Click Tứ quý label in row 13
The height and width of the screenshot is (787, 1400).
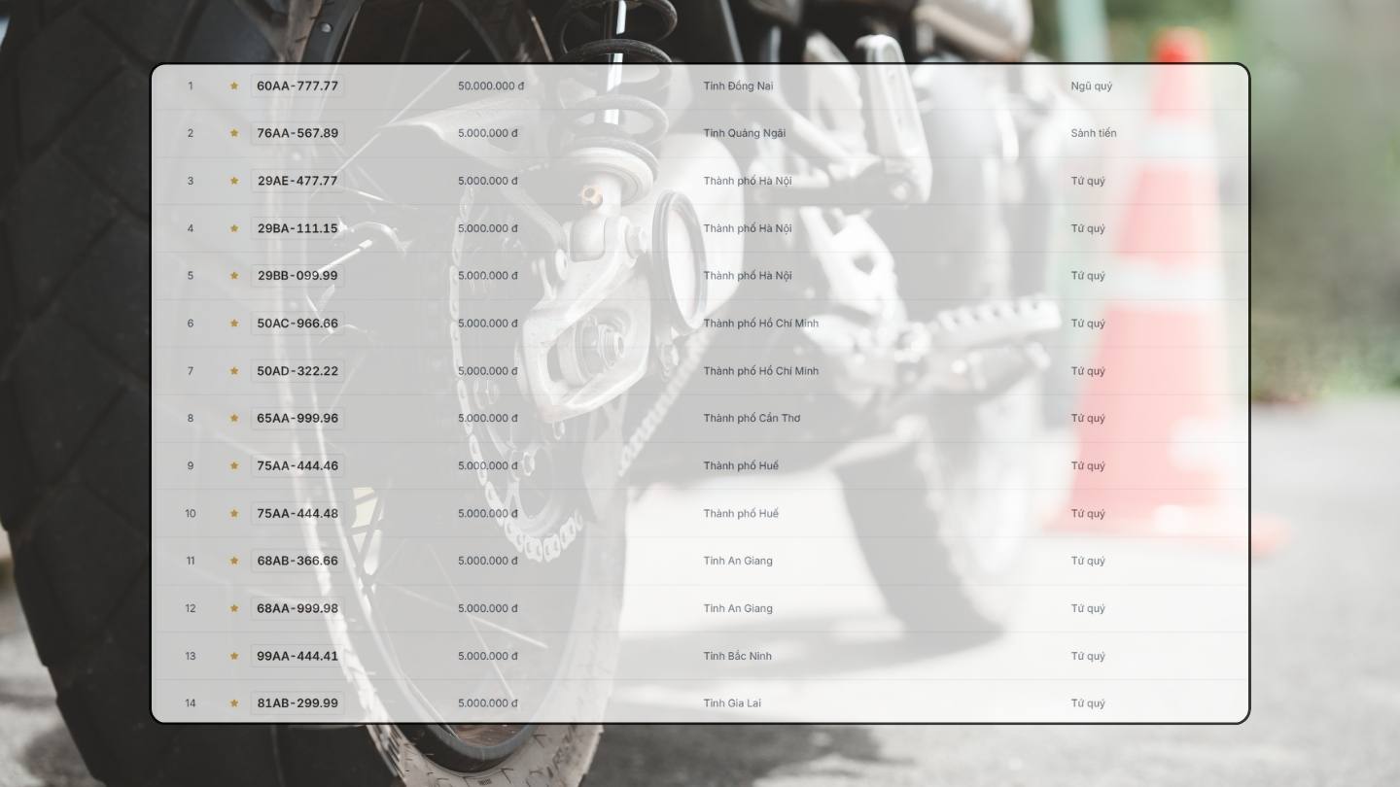click(1089, 656)
